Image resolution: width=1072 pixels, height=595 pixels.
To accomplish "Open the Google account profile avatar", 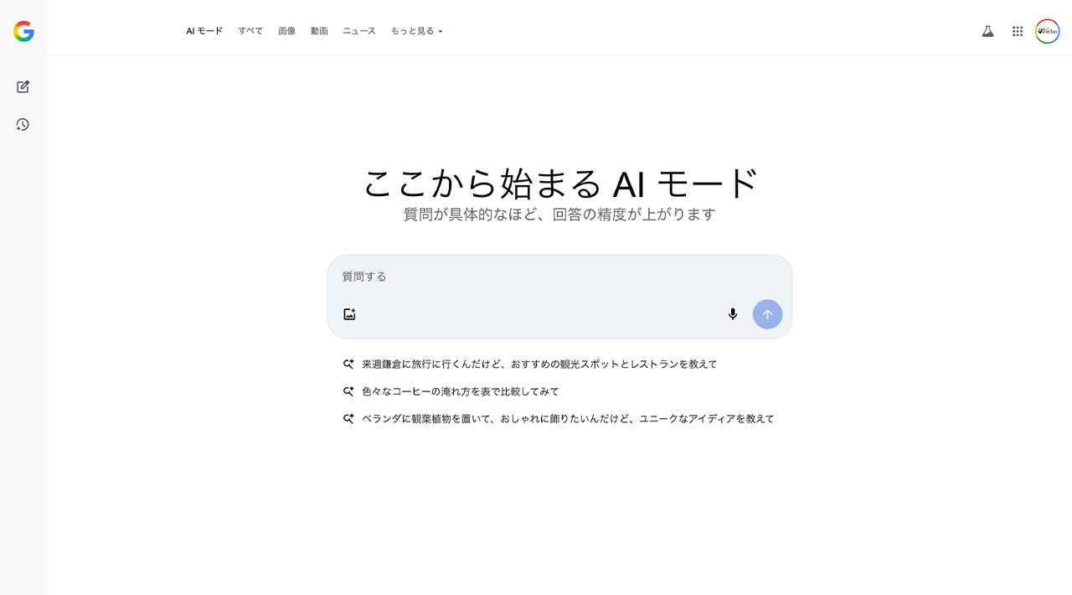I will [1047, 31].
